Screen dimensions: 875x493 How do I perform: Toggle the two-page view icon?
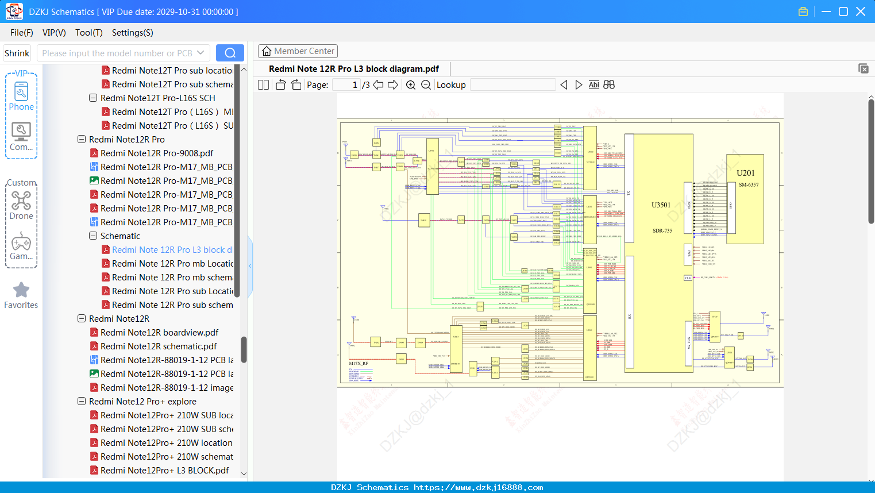click(263, 84)
